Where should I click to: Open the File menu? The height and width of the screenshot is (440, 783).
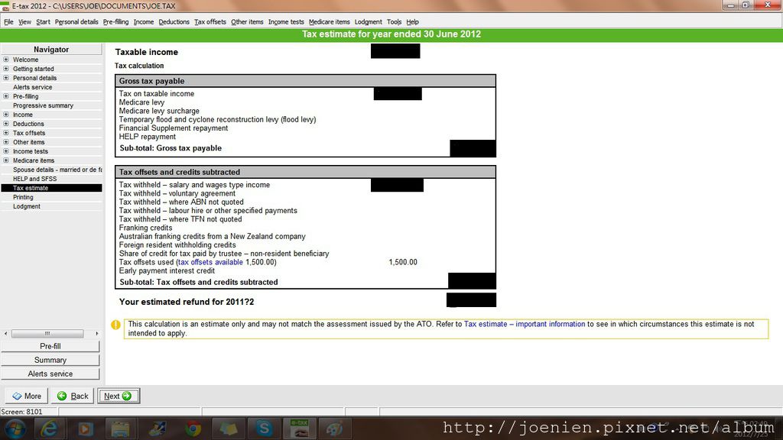[x=8, y=22]
